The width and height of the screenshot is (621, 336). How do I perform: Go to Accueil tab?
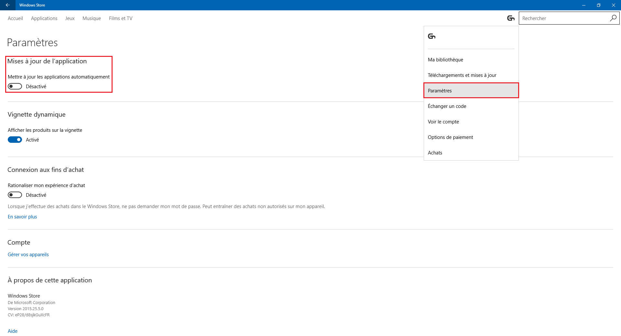[15, 18]
